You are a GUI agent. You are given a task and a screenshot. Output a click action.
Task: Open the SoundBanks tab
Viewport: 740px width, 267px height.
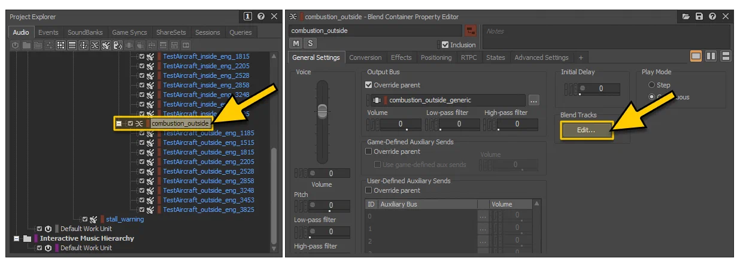click(x=85, y=32)
